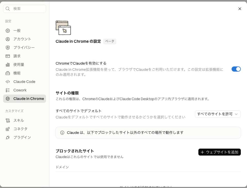The width and height of the screenshot is (247, 188).
Task: Close the settings dialog with the X
Action: [x=240, y=9]
